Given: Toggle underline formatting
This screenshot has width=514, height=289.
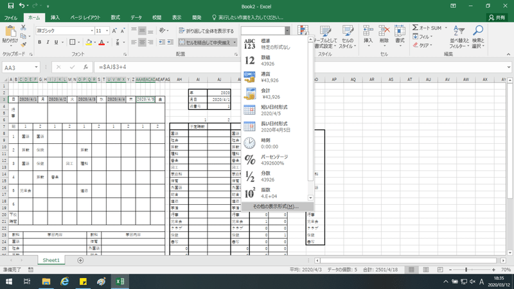Looking at the screenshot, I should tap(56, 42).
